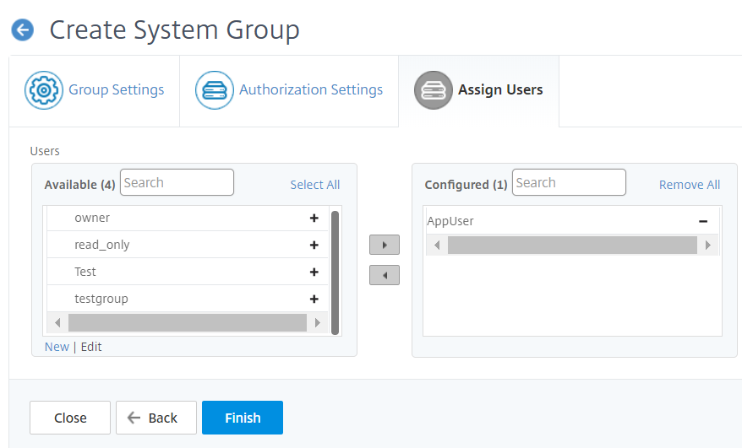
Task: Remove AppUser with minus icon
Action: 703,221
